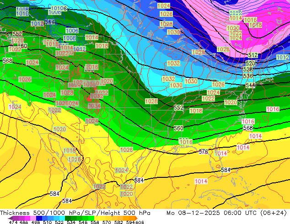Click the forecast offset label '(06+24)'
The width and height of the screenshot is (290, 224).
274,213
